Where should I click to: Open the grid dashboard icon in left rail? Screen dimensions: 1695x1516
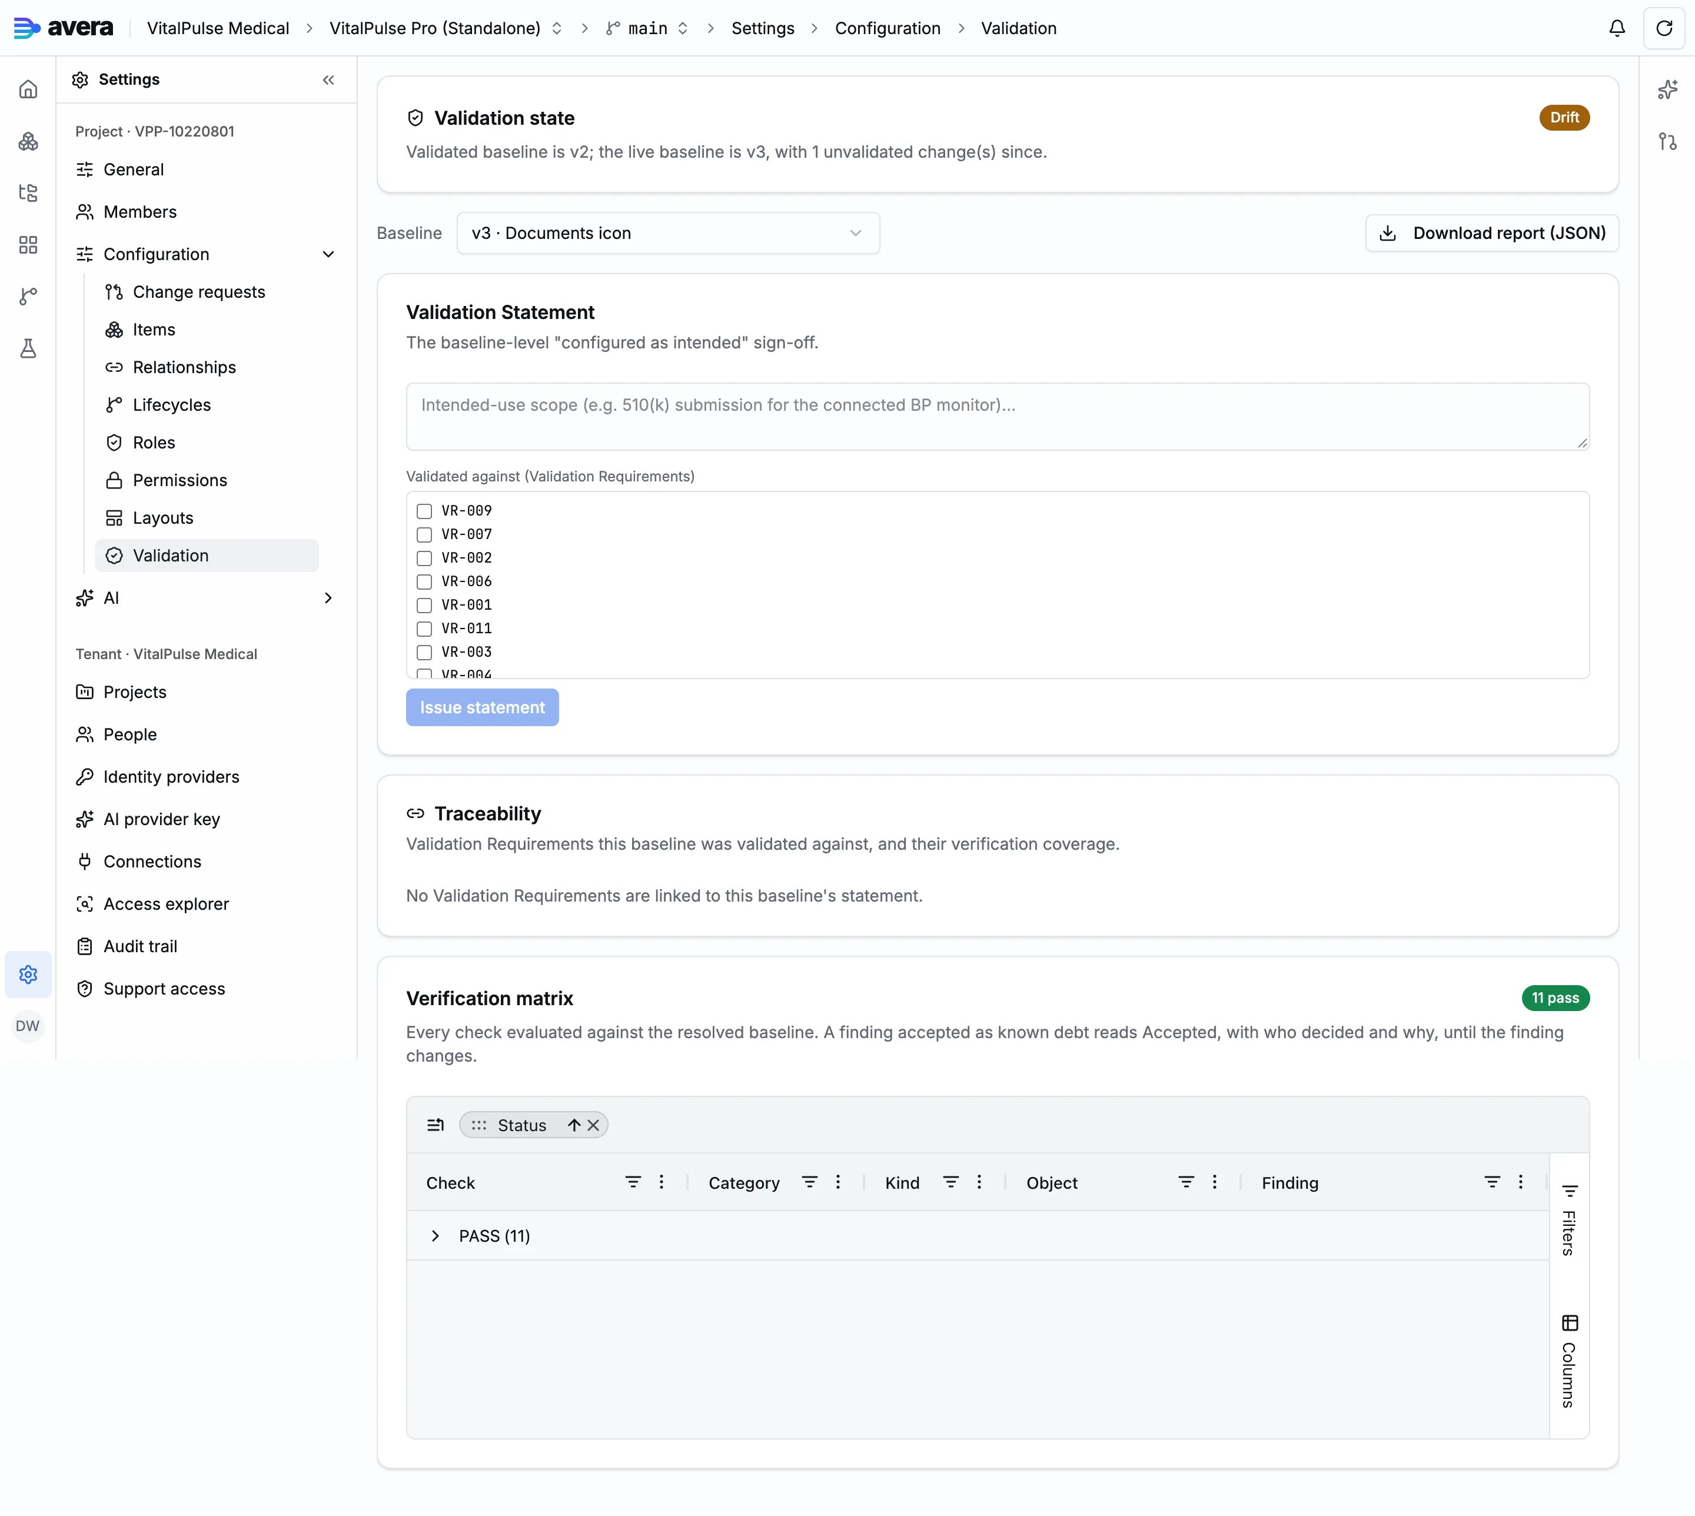(x=28, y=245)
